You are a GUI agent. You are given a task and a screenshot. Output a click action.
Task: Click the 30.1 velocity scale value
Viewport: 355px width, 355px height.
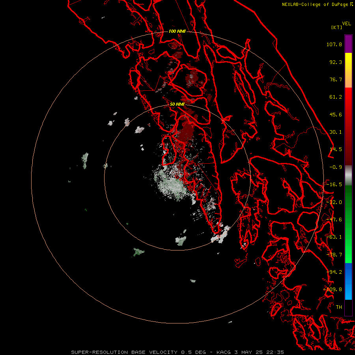(x=336, y=132)
